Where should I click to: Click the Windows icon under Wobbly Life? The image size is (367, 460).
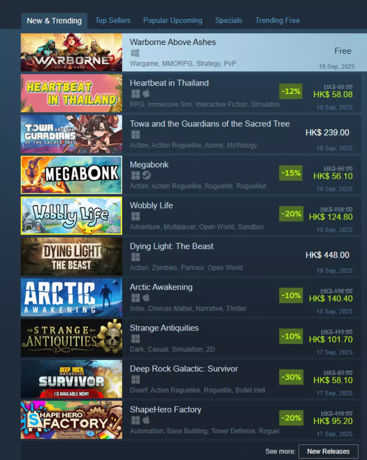[x=135, y=216]
